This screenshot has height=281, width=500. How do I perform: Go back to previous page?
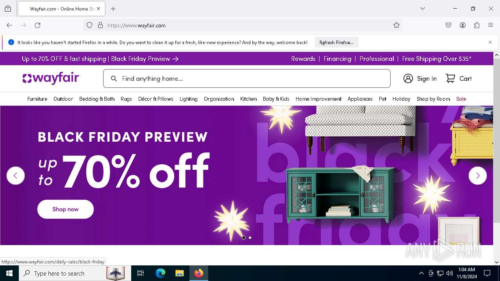[9, 25]
